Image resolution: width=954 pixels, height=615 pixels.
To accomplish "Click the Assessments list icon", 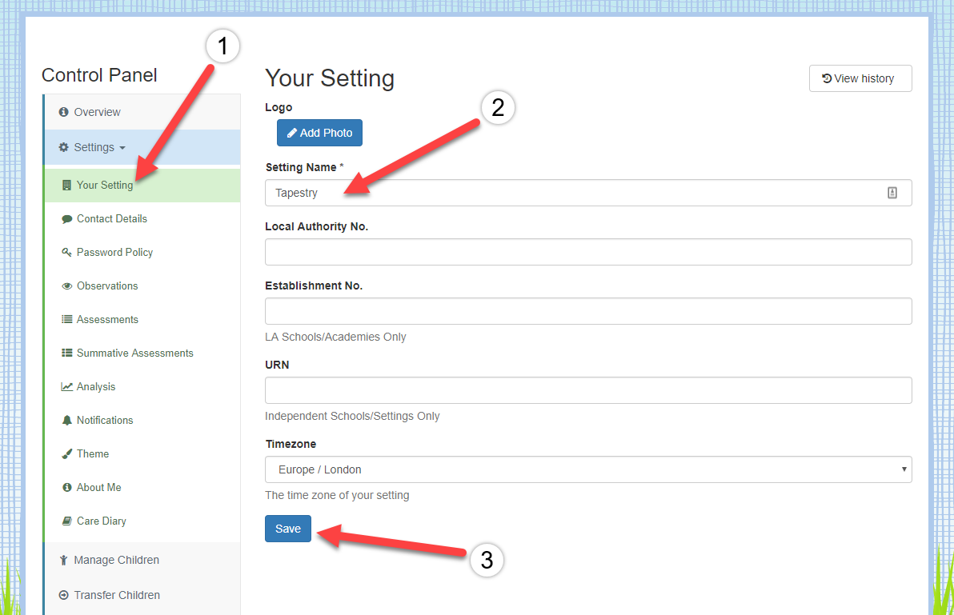I will [67, 319].
